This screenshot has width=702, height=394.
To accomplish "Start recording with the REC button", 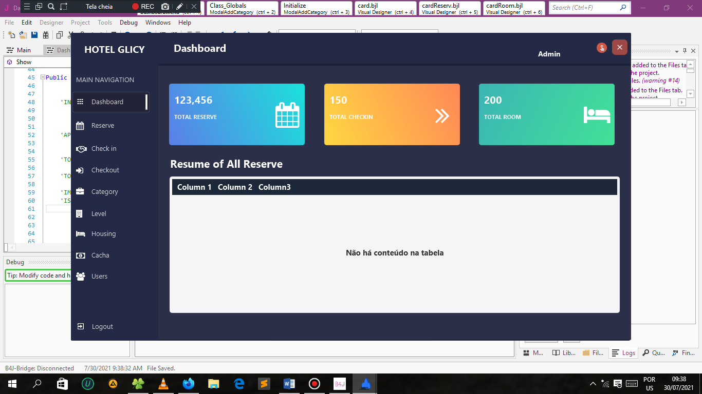I will [x=143, y=7].
